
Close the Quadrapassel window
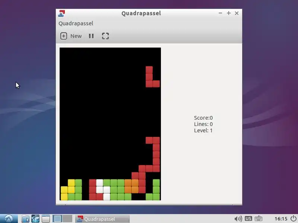[237, 13]
